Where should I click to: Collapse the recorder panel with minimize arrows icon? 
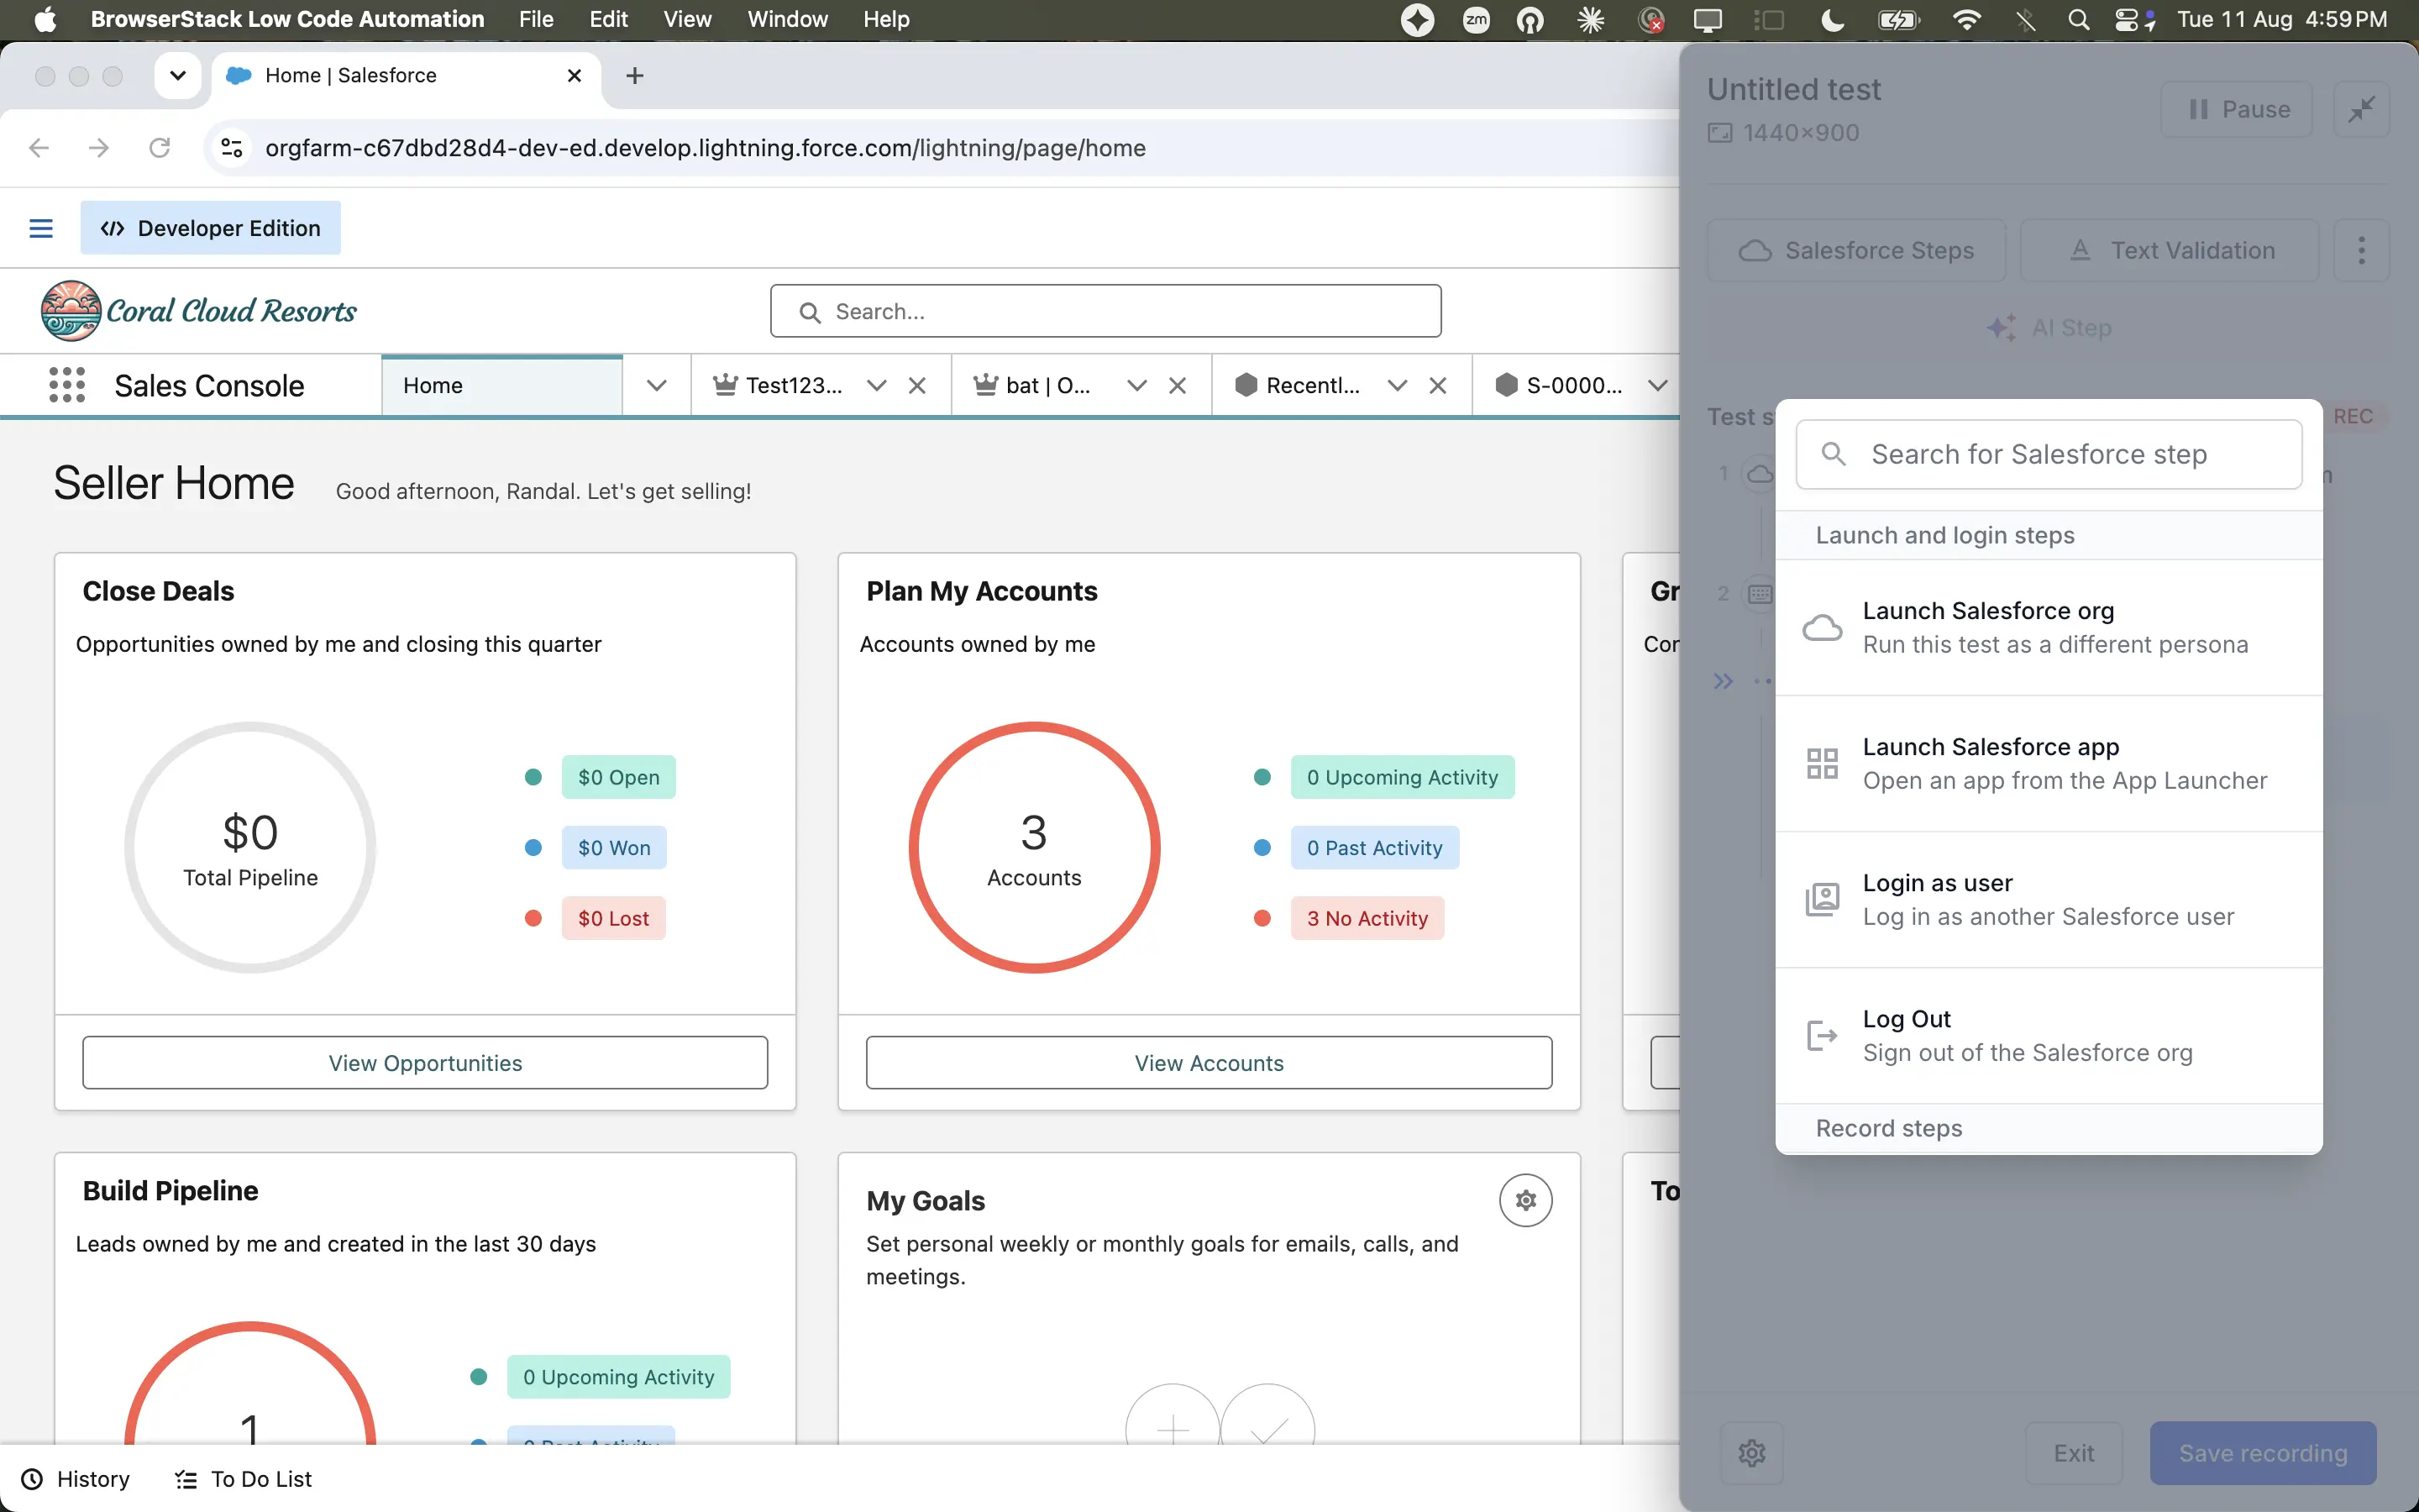[x=2361, y=109]
